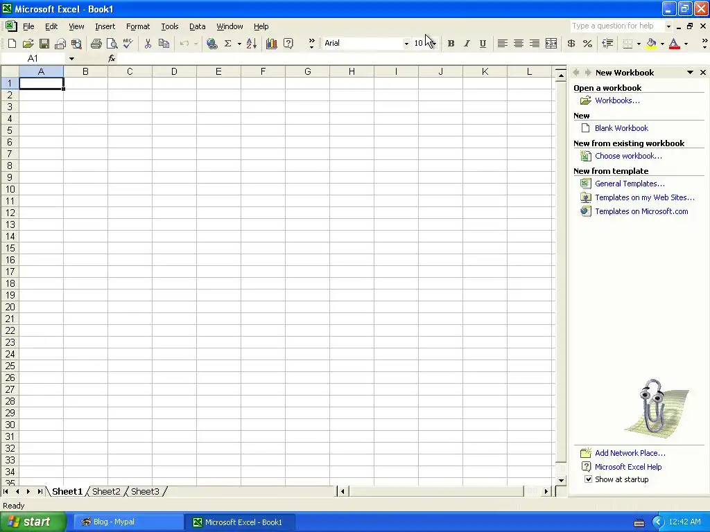Click the Add Network Place... link
Viewport: 710px width, 532px height.
click(630, 453)
